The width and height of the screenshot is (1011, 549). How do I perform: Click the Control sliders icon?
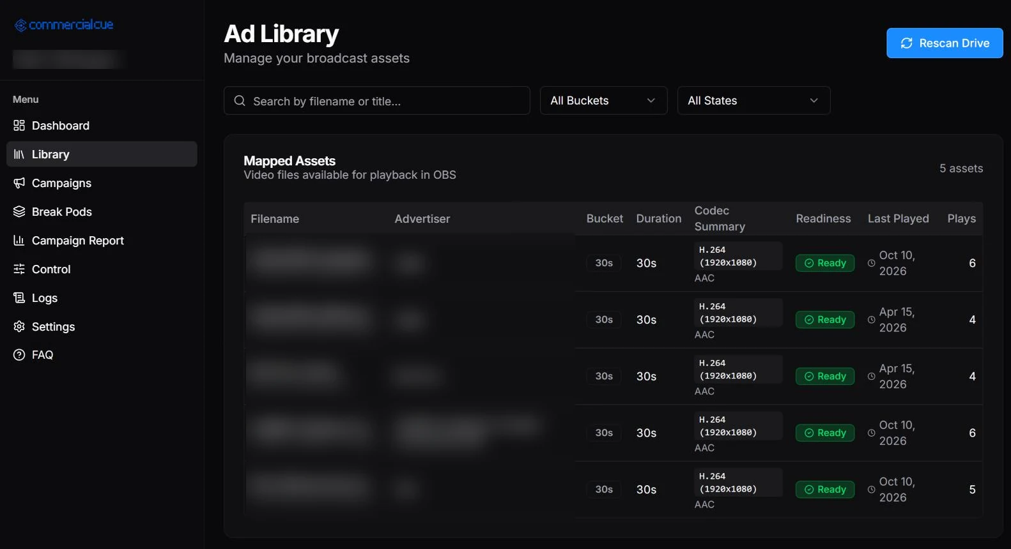[x=19, y=269]
